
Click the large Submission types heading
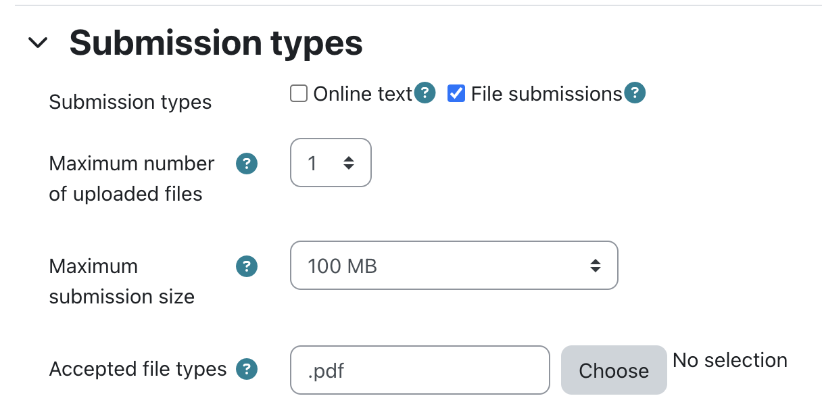click(x=216, y=43)
